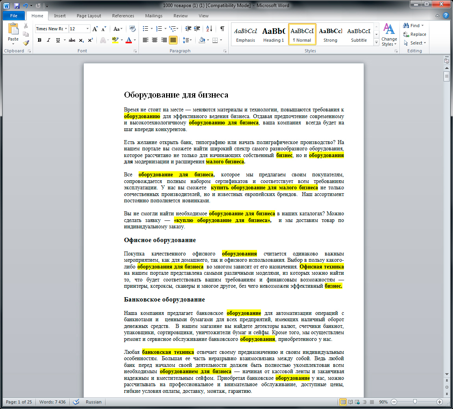Switch to Mailings tab
This screenshot has width=453, height=409.
pyautogui.click(x=154, y=16)
